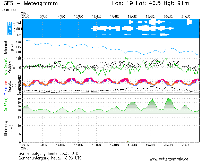
Task: Select the 'Sonnenuntergang heute 18:00 UTC' line
Action: [x=50, y=158]
